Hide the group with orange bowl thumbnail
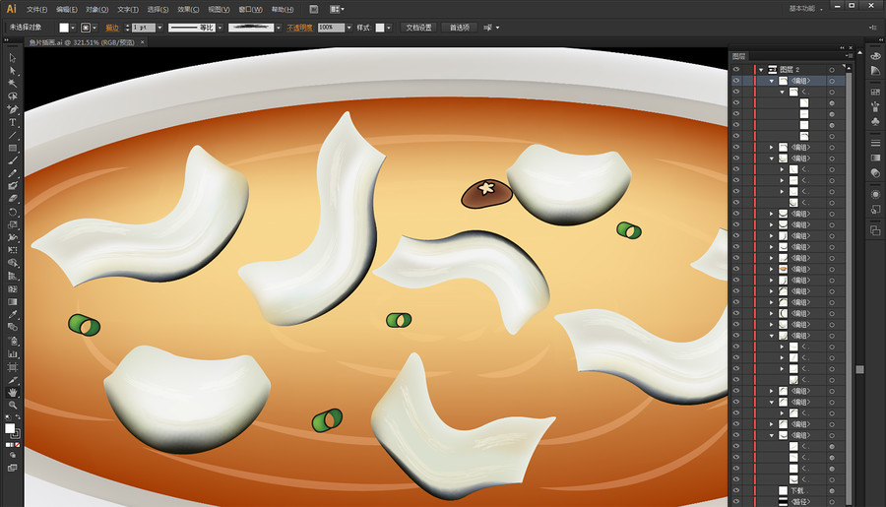Viewport: 886px width, 507px height. (x=735, y=269)
